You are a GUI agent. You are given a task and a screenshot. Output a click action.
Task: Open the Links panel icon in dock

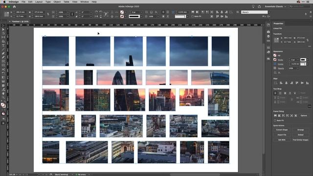click(x=268, y=41)
